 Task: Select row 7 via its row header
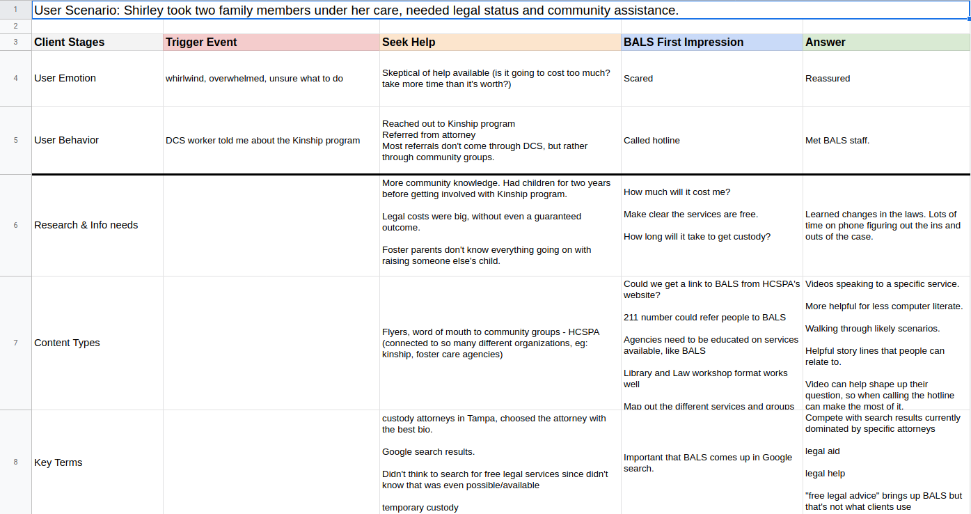point(15,343)
